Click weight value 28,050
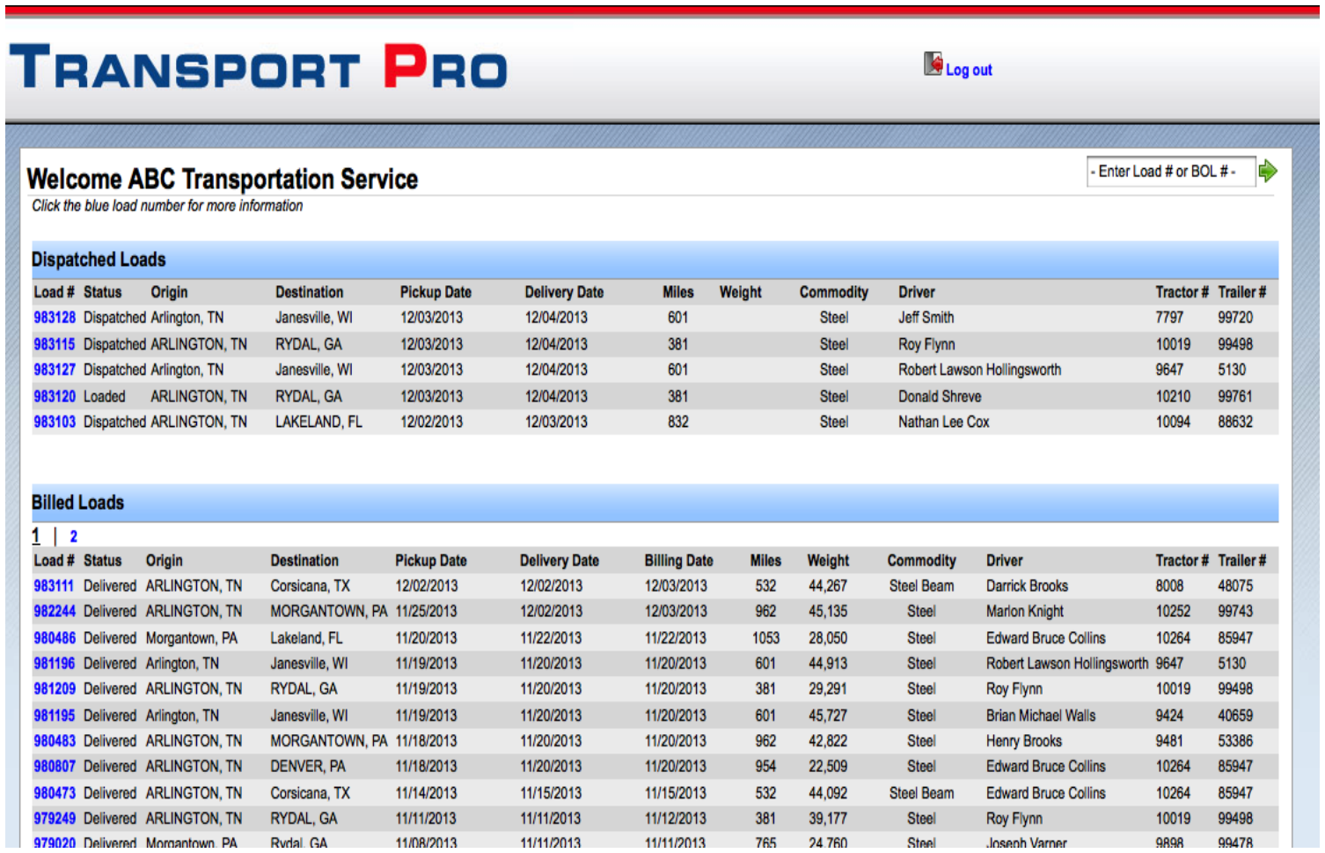The width and height of the screenshot is (1325, 853). click(x=828, y=638)
